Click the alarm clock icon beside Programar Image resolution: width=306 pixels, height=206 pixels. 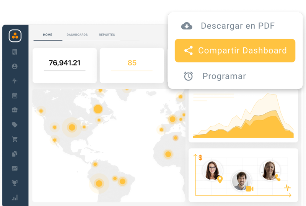coord(188,76)
